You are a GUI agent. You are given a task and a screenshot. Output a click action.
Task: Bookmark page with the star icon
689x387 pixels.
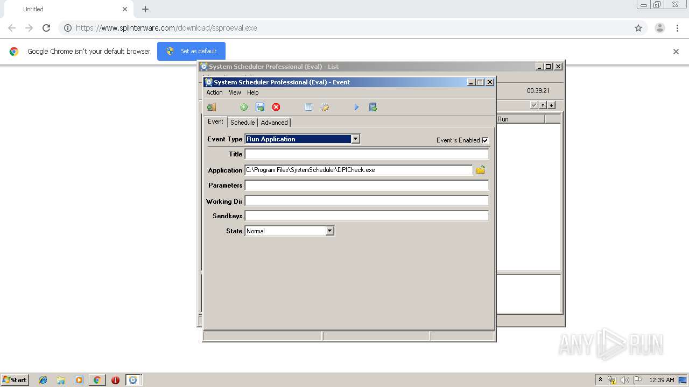[x=638, y=28]
